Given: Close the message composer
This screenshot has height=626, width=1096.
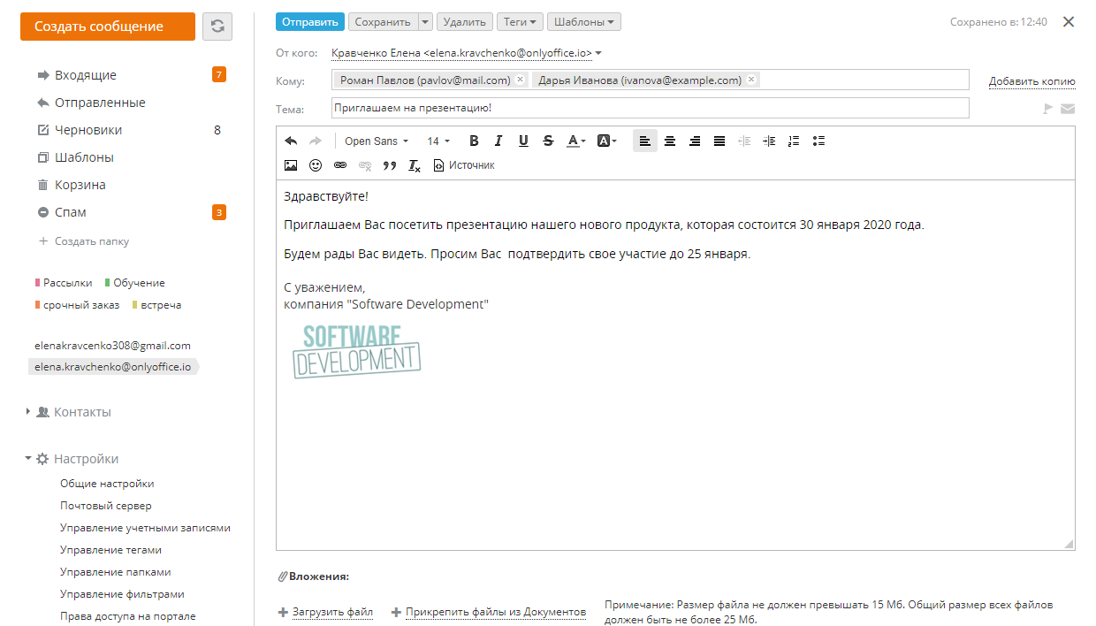Looking at the screenshot, I should 1069,22.
